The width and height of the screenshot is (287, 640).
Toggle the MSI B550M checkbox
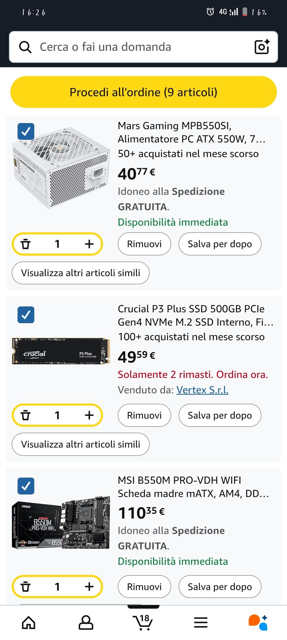[x=26, y=486]
